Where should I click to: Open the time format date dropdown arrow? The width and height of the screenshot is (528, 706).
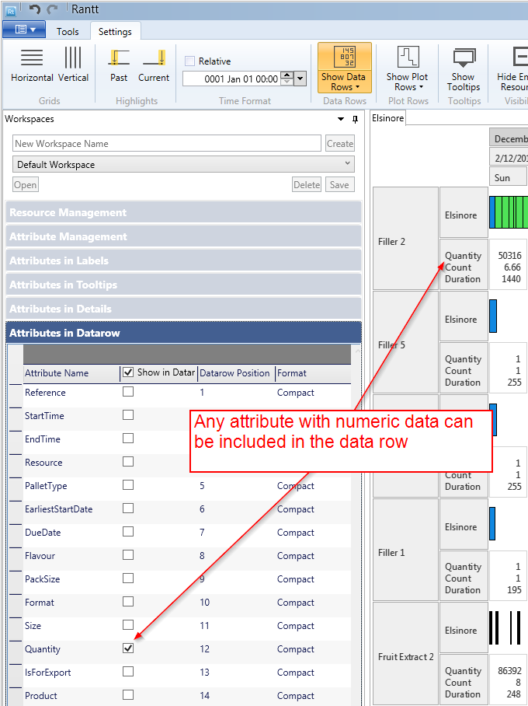pos(300,79)
